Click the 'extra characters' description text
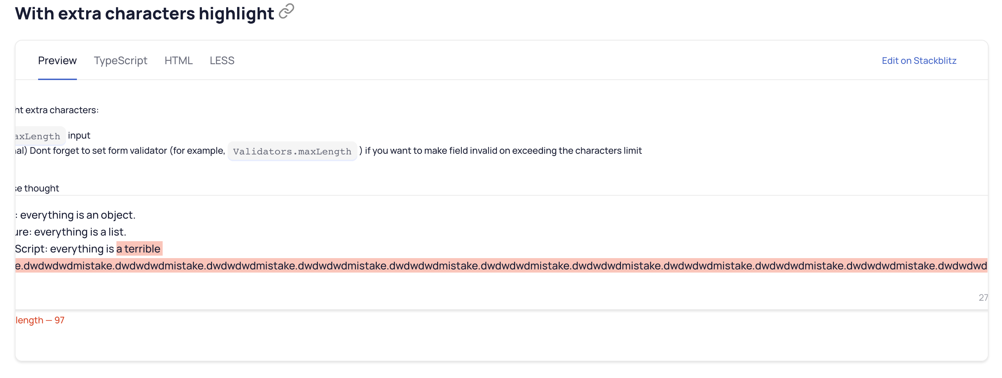This screenshot has height=378, width=1002. pyautogui.click(x=56, y=110)
